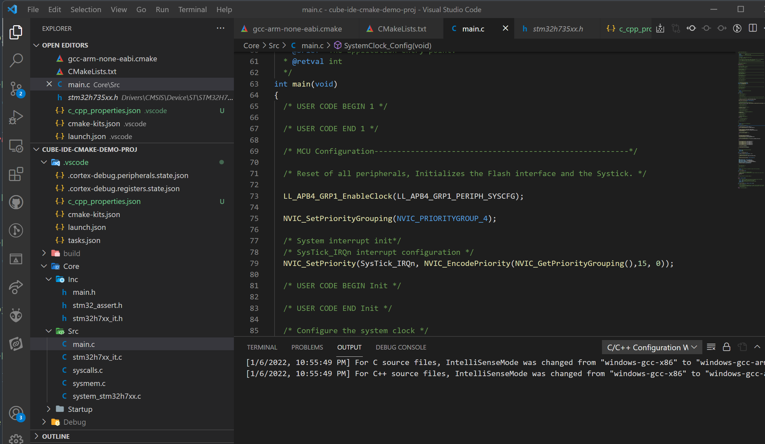Open the Run and Debug view
This screenshot has width=765, height=444.
(16, 117)
